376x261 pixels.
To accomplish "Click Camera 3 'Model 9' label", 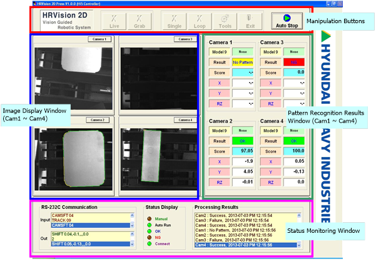I will [271, 52].
